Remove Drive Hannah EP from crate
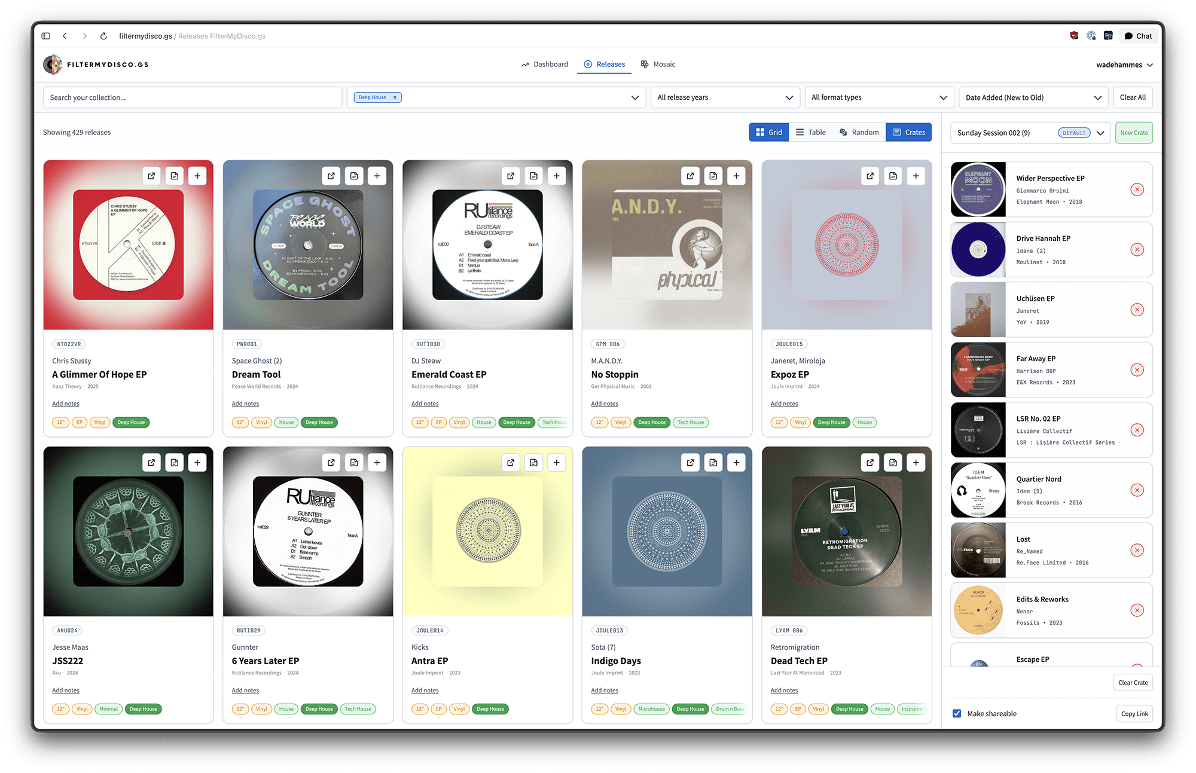This screenshot has height=773, width=1196. [1137, 250]
